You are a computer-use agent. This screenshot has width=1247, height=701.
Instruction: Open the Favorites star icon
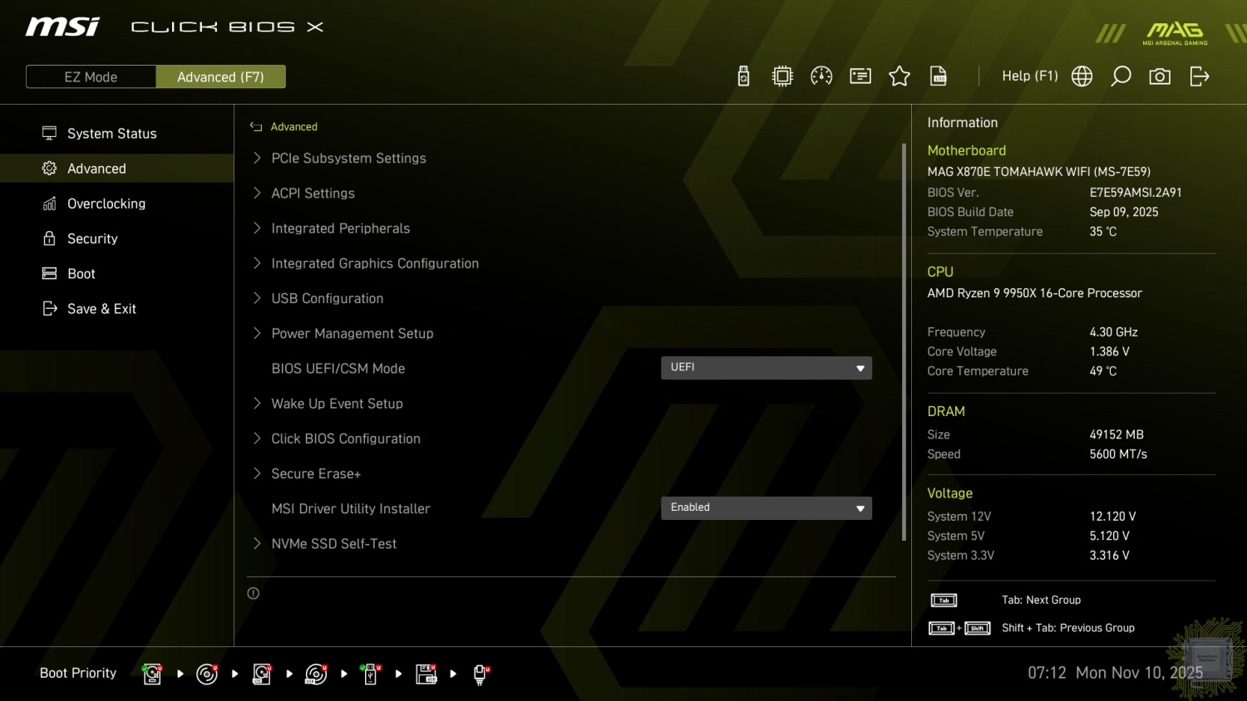(900, 76)
